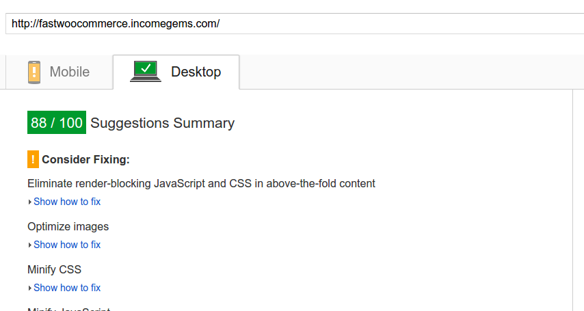This screenshot has height=311, width=584.
Task: Click the orange Consider Fixing exclamation icon
Action: [33, 159]
